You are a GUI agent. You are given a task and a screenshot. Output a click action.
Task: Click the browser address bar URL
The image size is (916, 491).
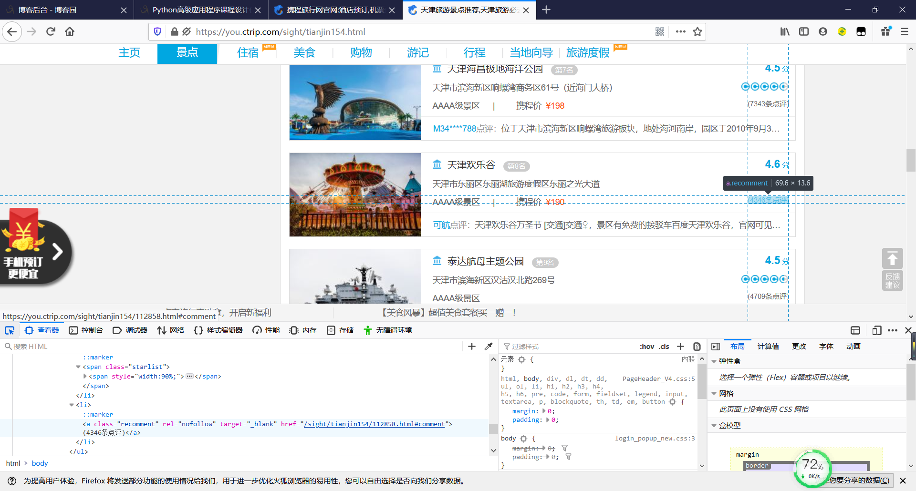coord(281,32)
